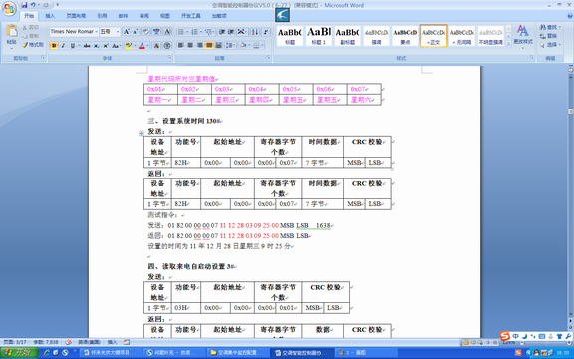Grow the font size
The width and height of the screenshot is (574, 359).
tap(126, 32)
